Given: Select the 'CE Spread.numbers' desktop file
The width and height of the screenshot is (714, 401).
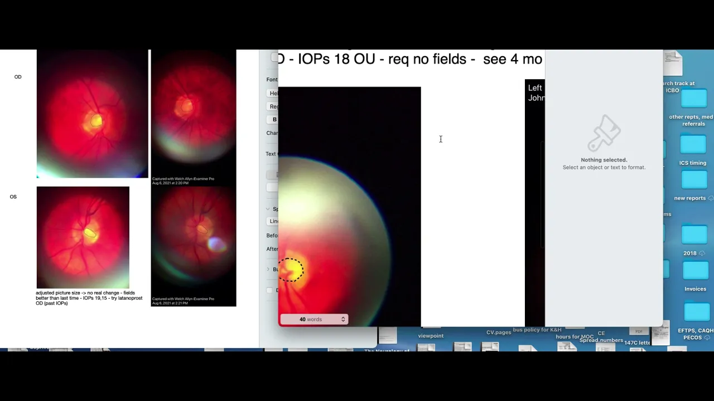Looking at the screenshot, I should pos(601,337).
